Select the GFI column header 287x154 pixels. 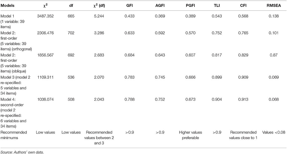[x=129, y=6]
